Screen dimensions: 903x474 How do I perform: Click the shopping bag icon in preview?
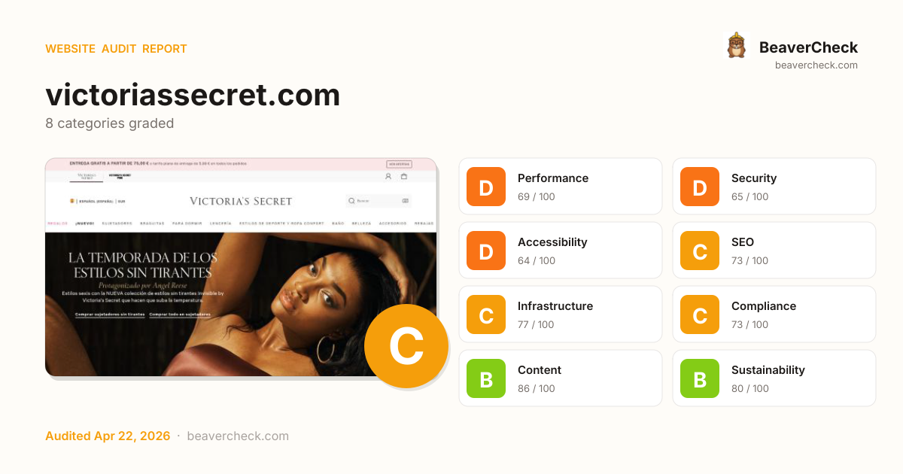404,176
